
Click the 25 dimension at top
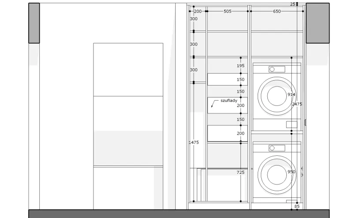tap(293, 4)
